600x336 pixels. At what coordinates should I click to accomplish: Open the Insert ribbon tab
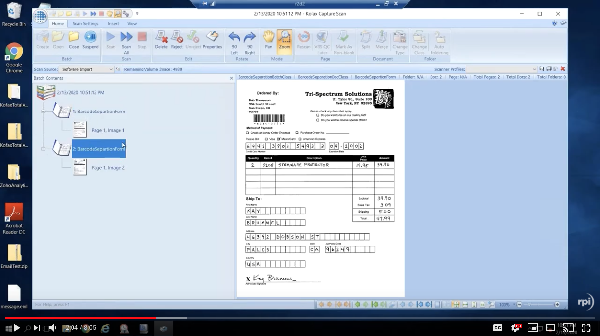(x=113, y=23)
